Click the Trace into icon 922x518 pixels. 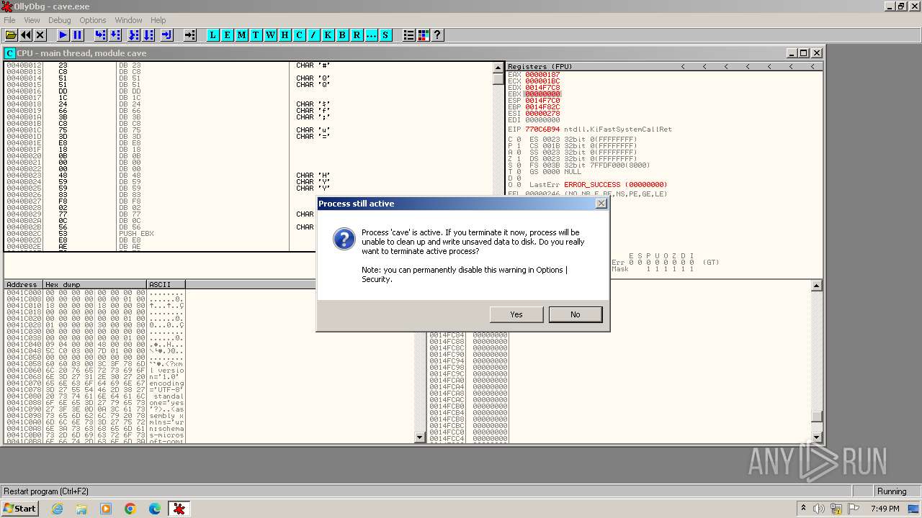point(134,35)
